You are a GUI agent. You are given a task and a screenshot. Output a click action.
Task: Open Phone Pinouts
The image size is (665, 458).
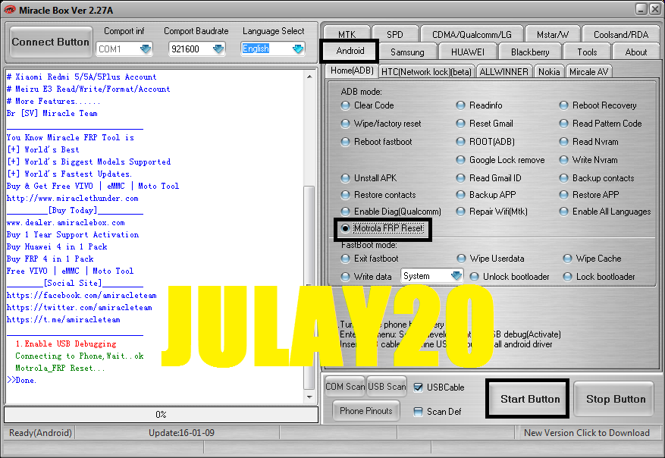click(x=366, y=410)
